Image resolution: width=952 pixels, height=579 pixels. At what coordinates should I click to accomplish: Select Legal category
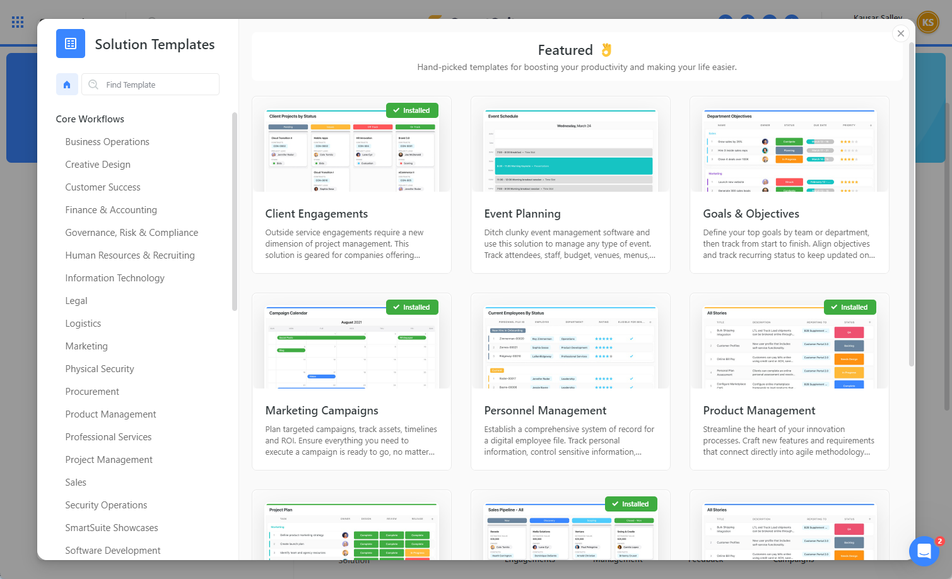coord(76,301)
